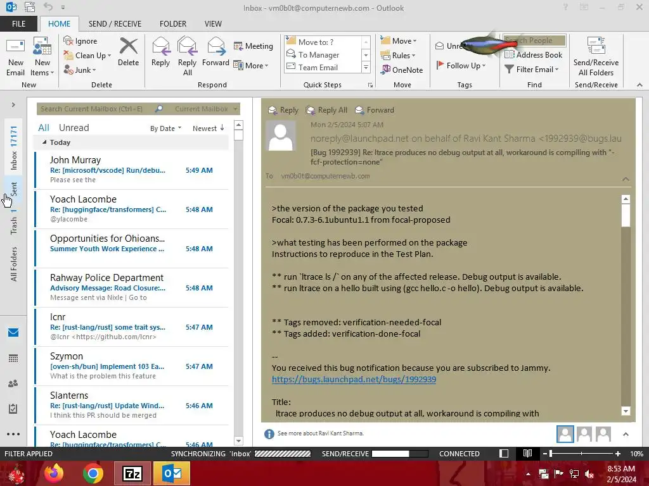Open the By Date sort dropdown
Viewport: 649px width, 486px height.
click(x=165, y=128)
